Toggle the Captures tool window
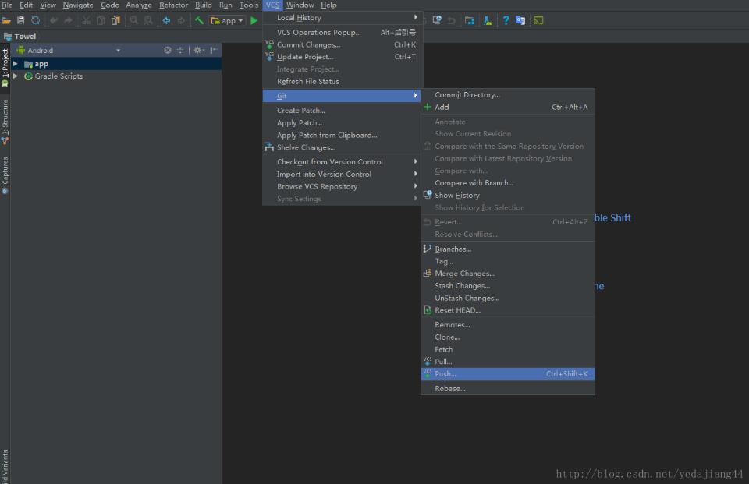749x484 pixels. point(4,171)
